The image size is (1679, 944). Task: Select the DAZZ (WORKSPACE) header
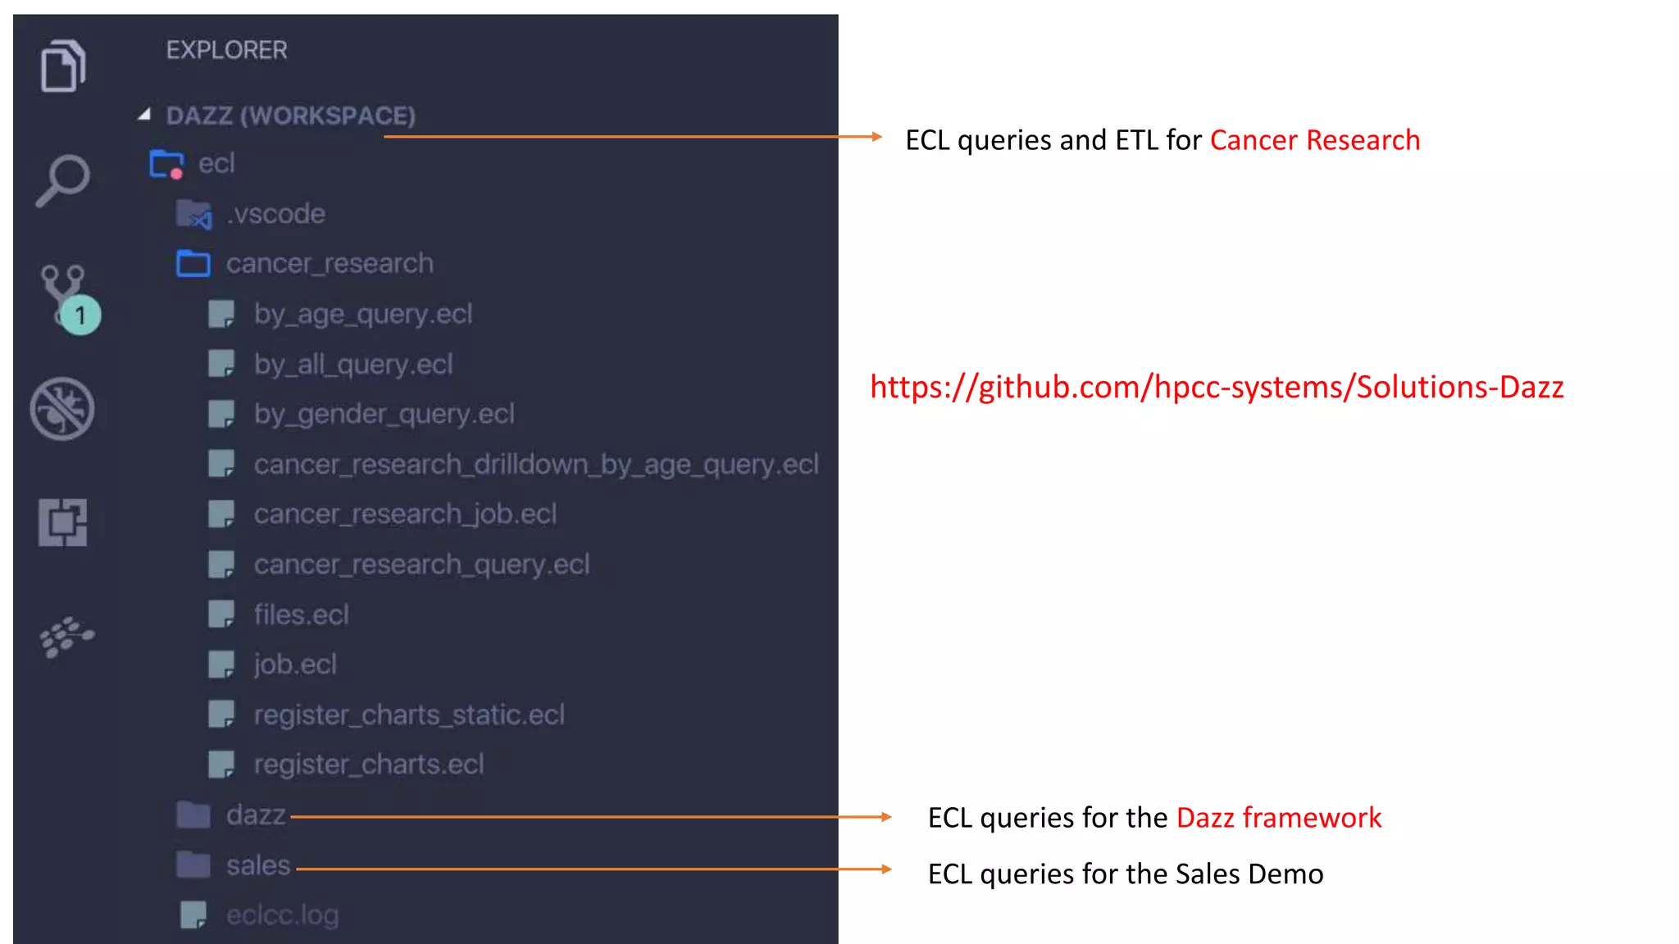click(291, 116)
